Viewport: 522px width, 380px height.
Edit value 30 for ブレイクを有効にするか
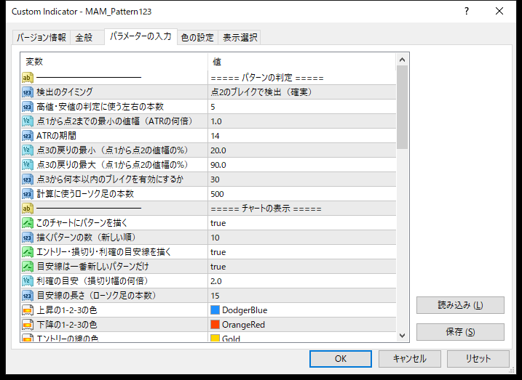tap(302, 179)
